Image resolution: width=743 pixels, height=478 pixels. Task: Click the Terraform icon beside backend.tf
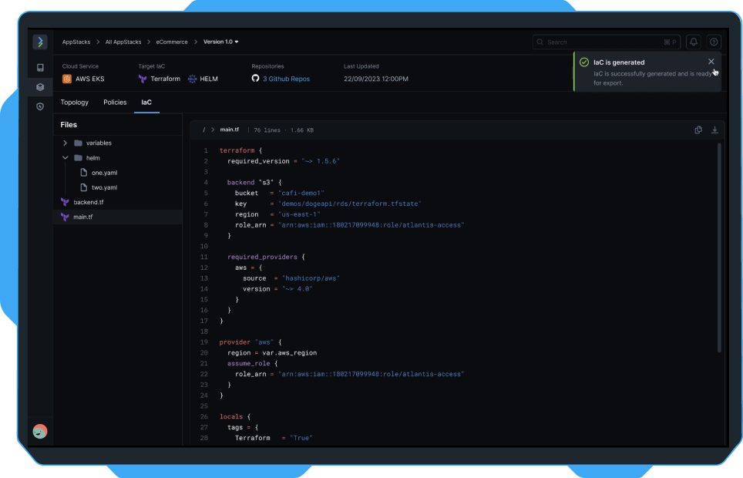[65, 202]
